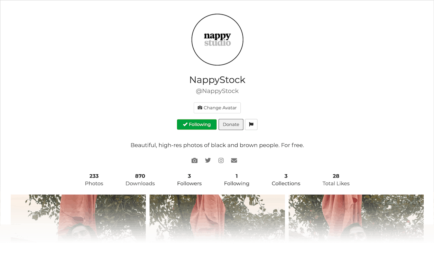Image resolution: width=434 pixels, height=259 pixels.
Task: Open the 3 Followers list
Action: [189, 180]
